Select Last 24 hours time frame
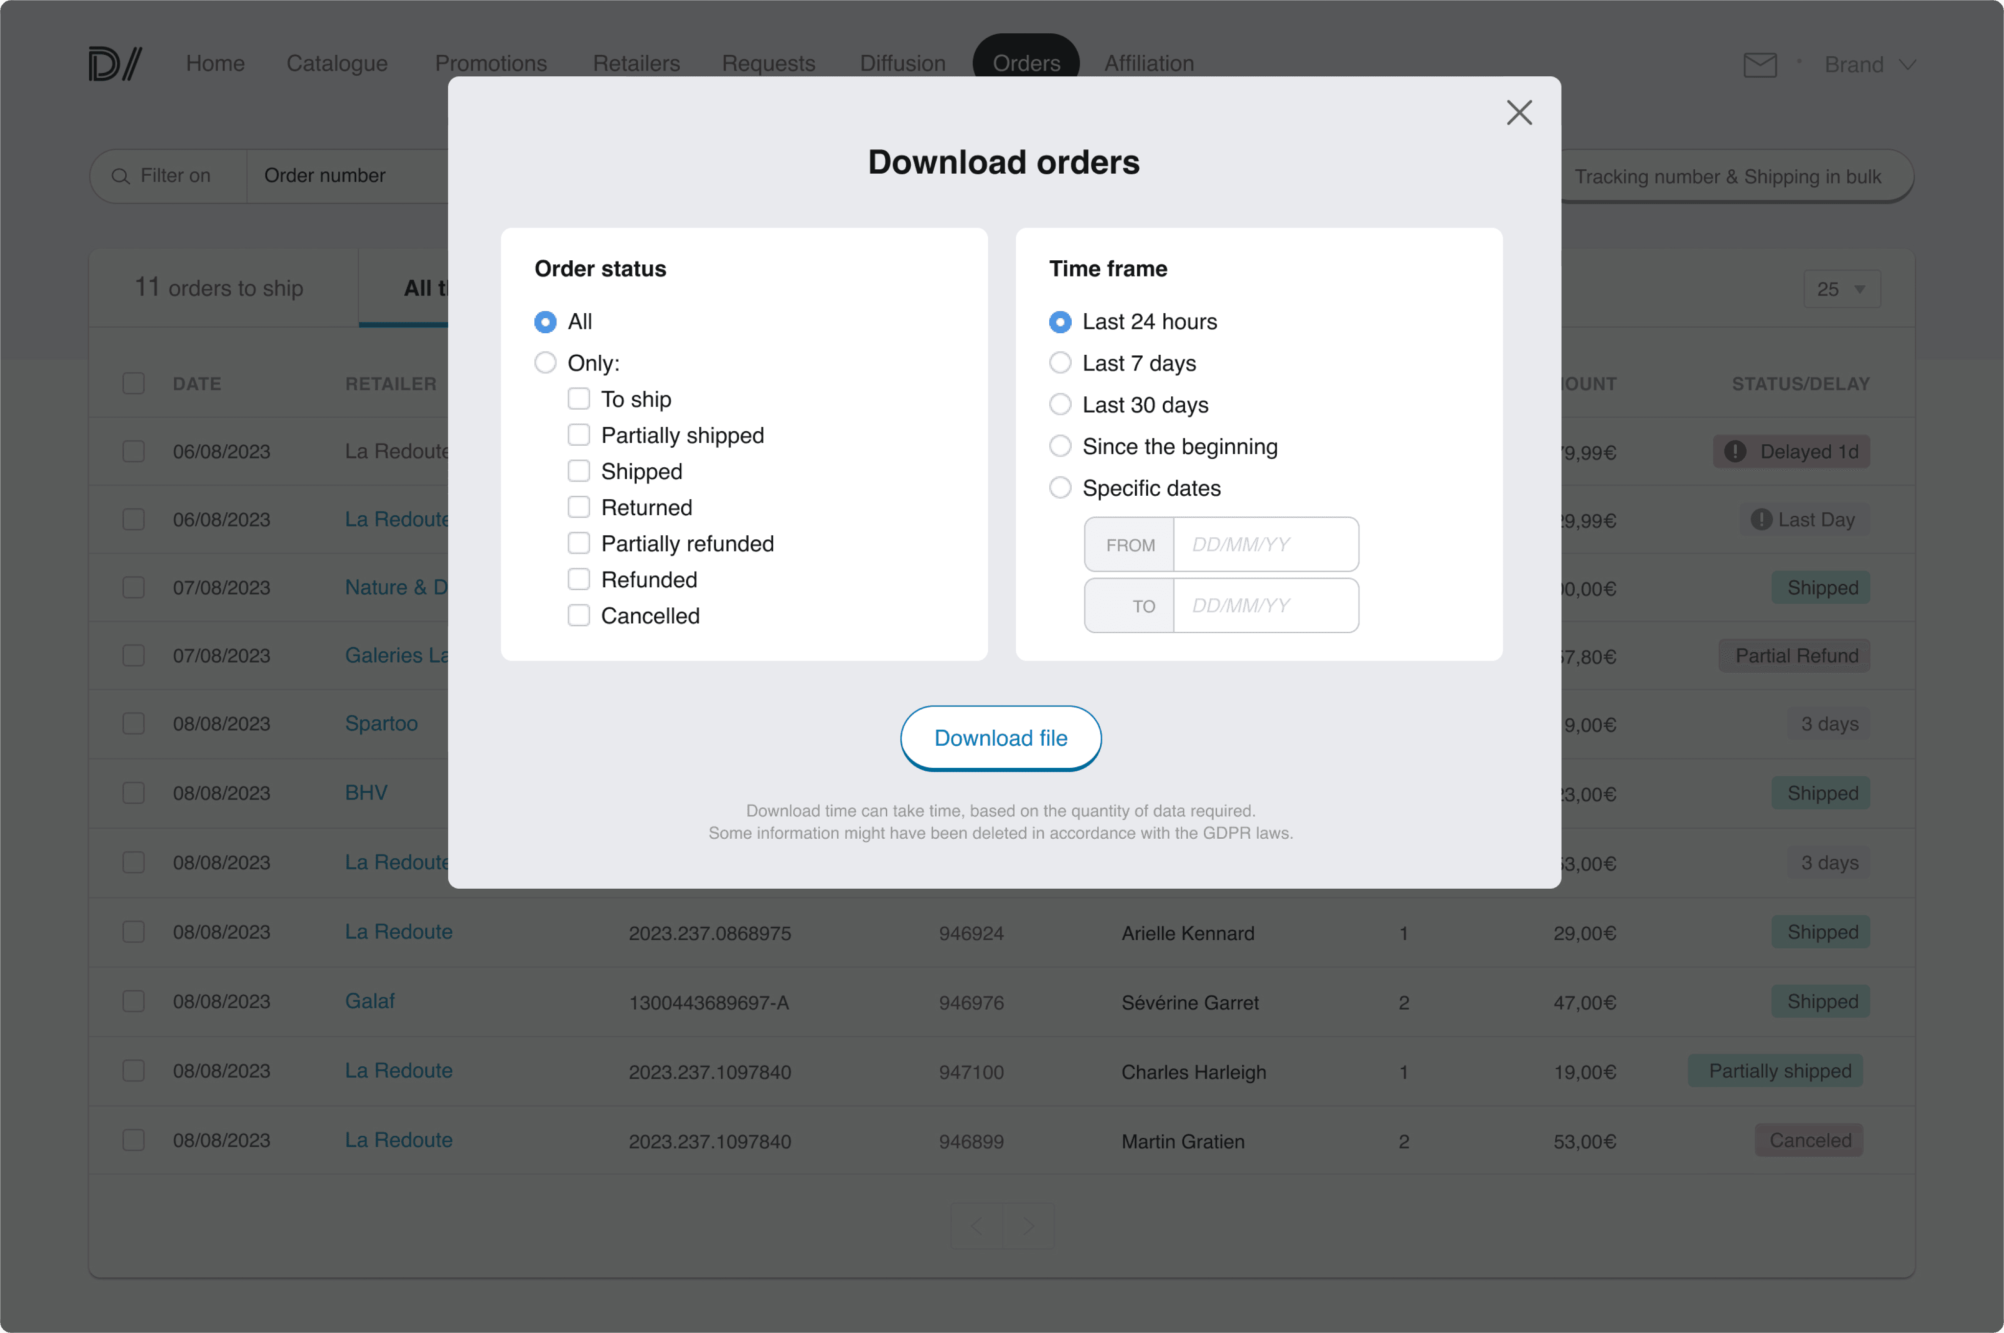The height and width of the screenshot is (1333, 2004). pos(1060,322)
